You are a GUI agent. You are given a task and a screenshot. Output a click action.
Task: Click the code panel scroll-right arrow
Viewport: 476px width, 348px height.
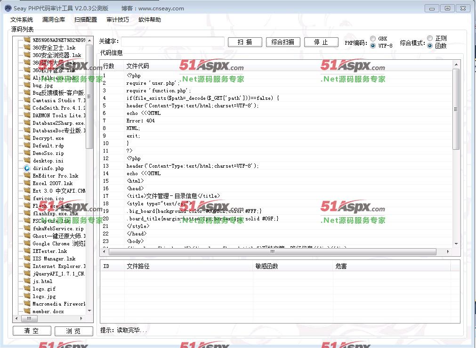pos(448,252)
